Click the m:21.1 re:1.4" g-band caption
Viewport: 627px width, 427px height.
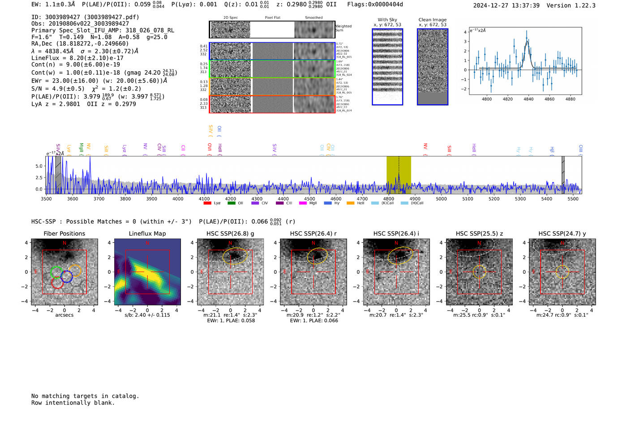pos(230,315)
